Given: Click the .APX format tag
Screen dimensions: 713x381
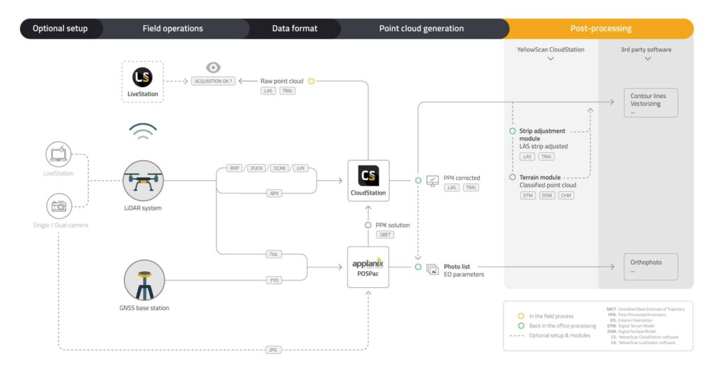Looking at the screenshot, I should click(x=274, y=193).
